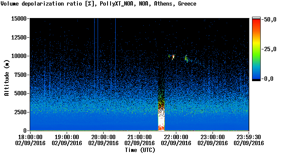This screenshot has width=286, height=167.
Task: Click the Altitude (m) axis title
Action: pyautogui.click(x=6, y=78)
